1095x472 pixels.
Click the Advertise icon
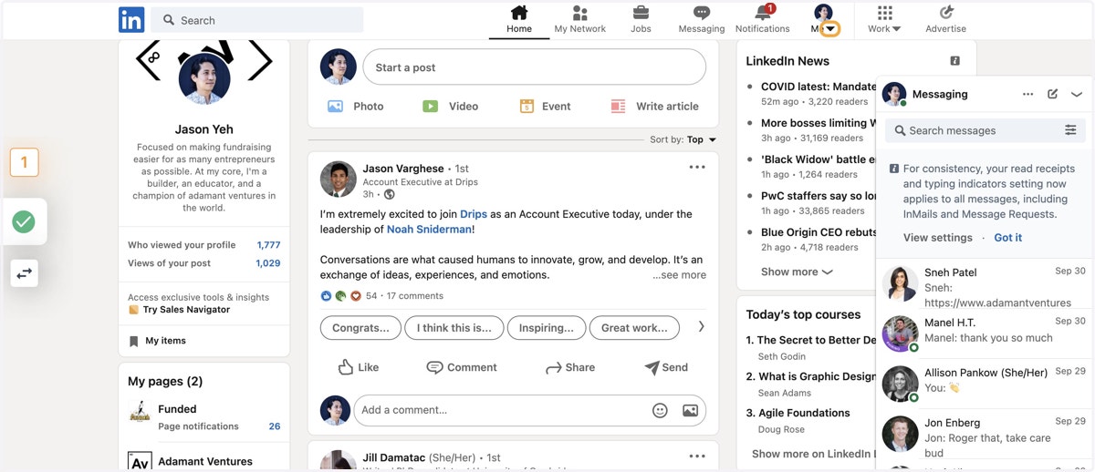946,19
